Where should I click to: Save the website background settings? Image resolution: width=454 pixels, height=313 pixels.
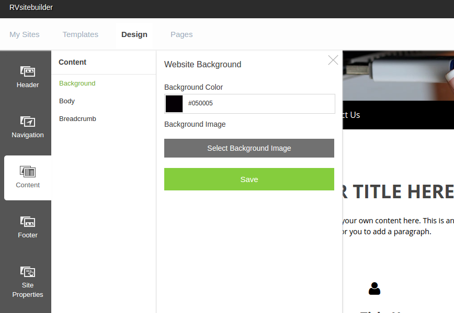coord(249,179)
